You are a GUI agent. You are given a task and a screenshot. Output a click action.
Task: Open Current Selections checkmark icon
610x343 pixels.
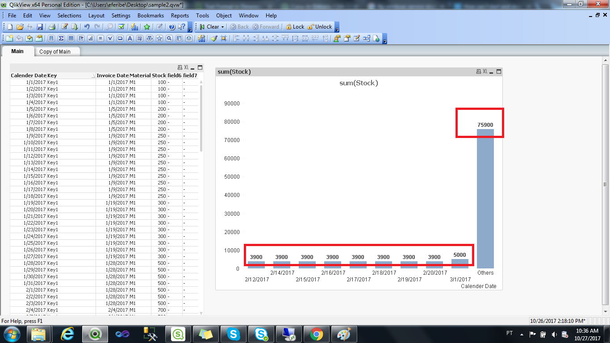121,27
